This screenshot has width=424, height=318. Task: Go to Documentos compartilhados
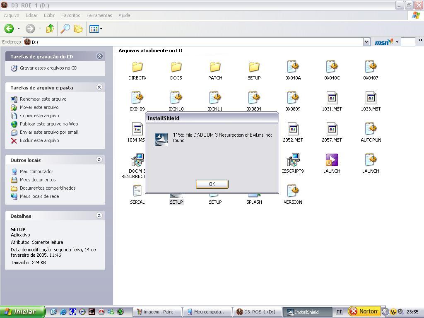click(x=48, y=188)
